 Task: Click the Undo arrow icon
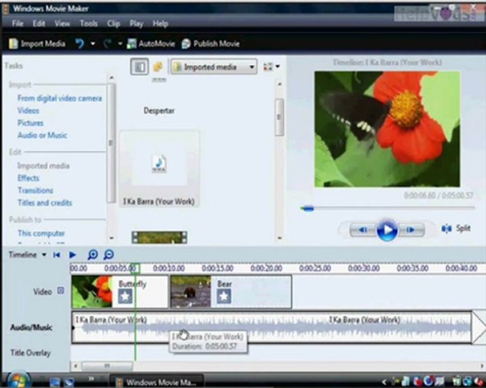tap(80, 44)
